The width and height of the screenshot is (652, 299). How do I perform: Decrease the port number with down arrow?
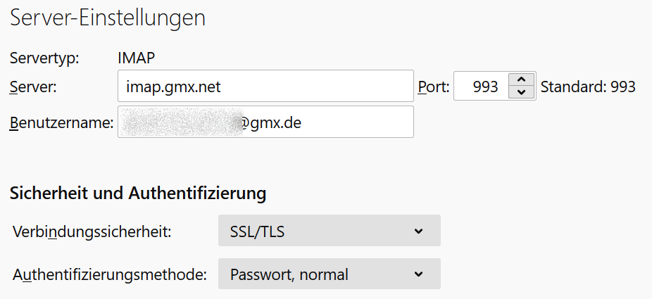pyautogui.click(x=521, y=92)
